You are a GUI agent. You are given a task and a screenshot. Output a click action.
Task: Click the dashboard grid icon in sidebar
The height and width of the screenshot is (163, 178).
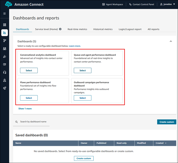pos(4,25)
